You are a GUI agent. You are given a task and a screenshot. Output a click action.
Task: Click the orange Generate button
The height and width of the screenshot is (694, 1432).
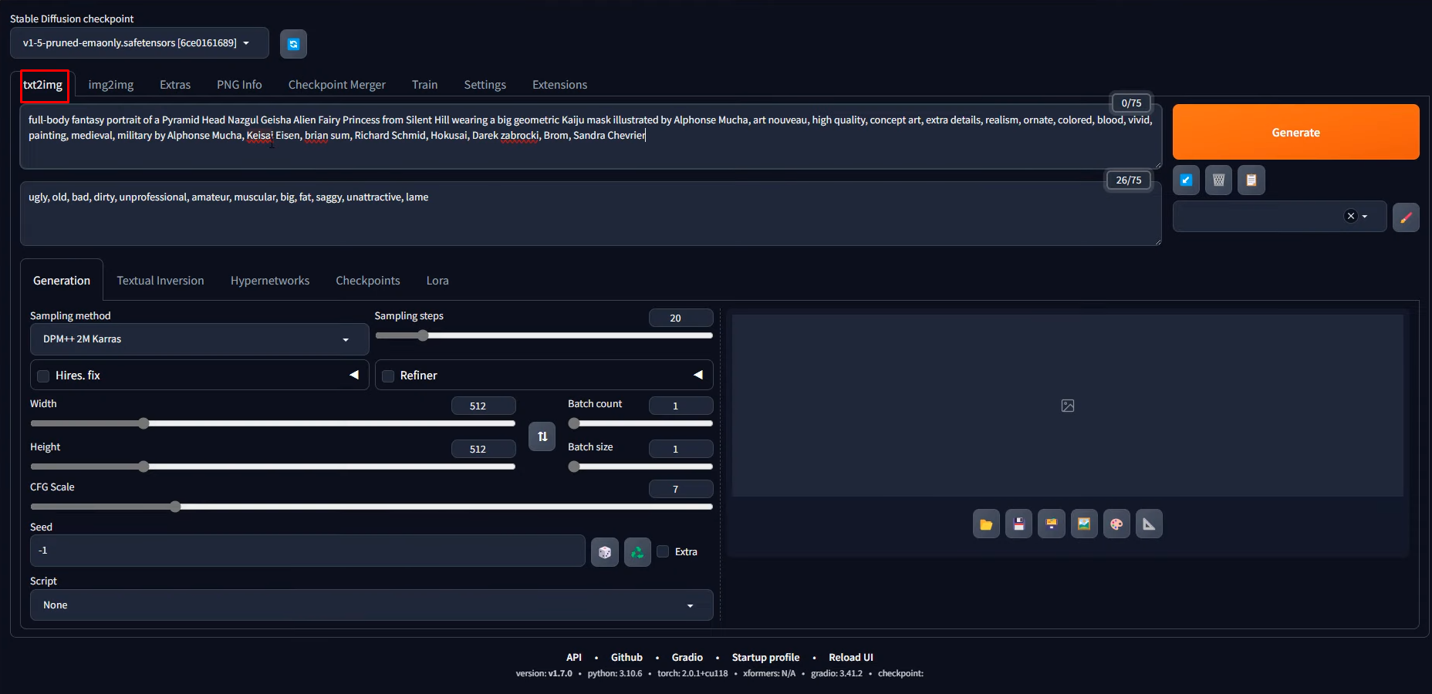coord(1296,132)
